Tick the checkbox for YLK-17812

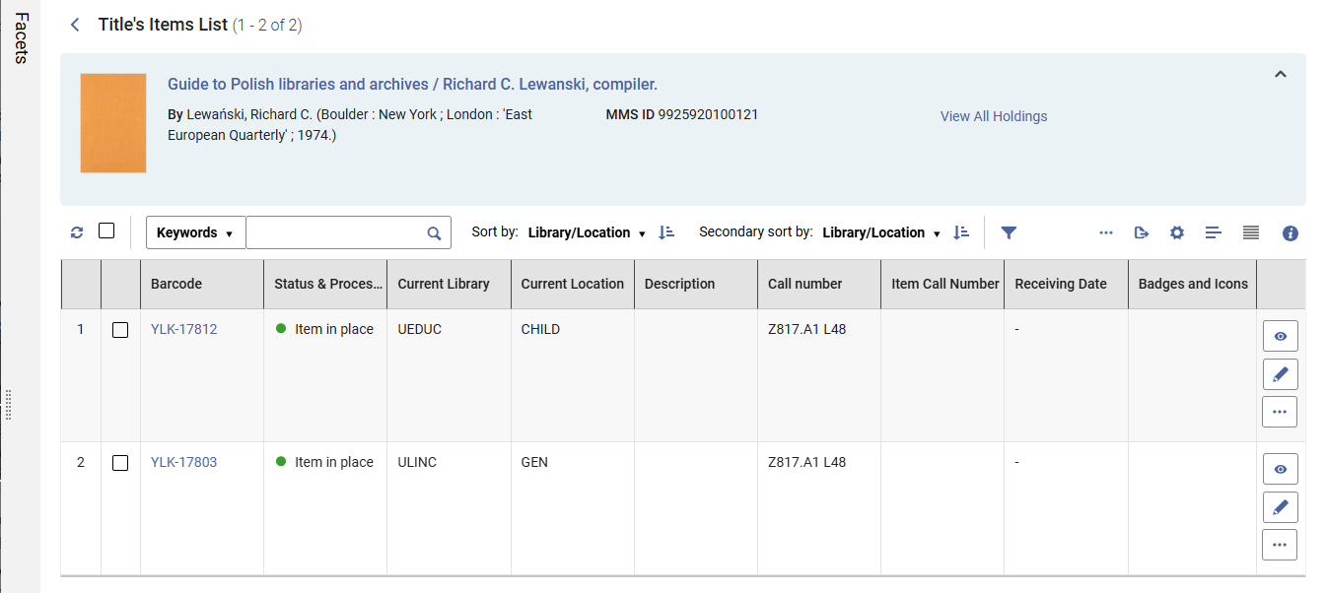[x=120, y=330]
